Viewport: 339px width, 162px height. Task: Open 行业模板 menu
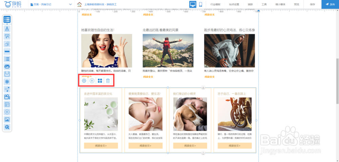click(x=215, y=4)
